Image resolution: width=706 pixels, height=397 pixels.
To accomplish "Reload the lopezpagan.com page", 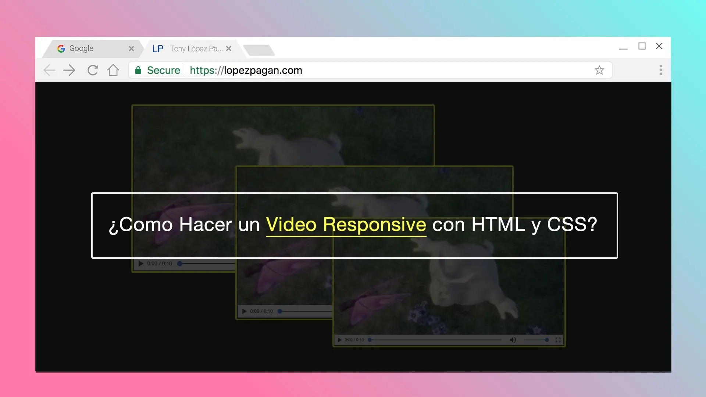I will tap(92, 70).
